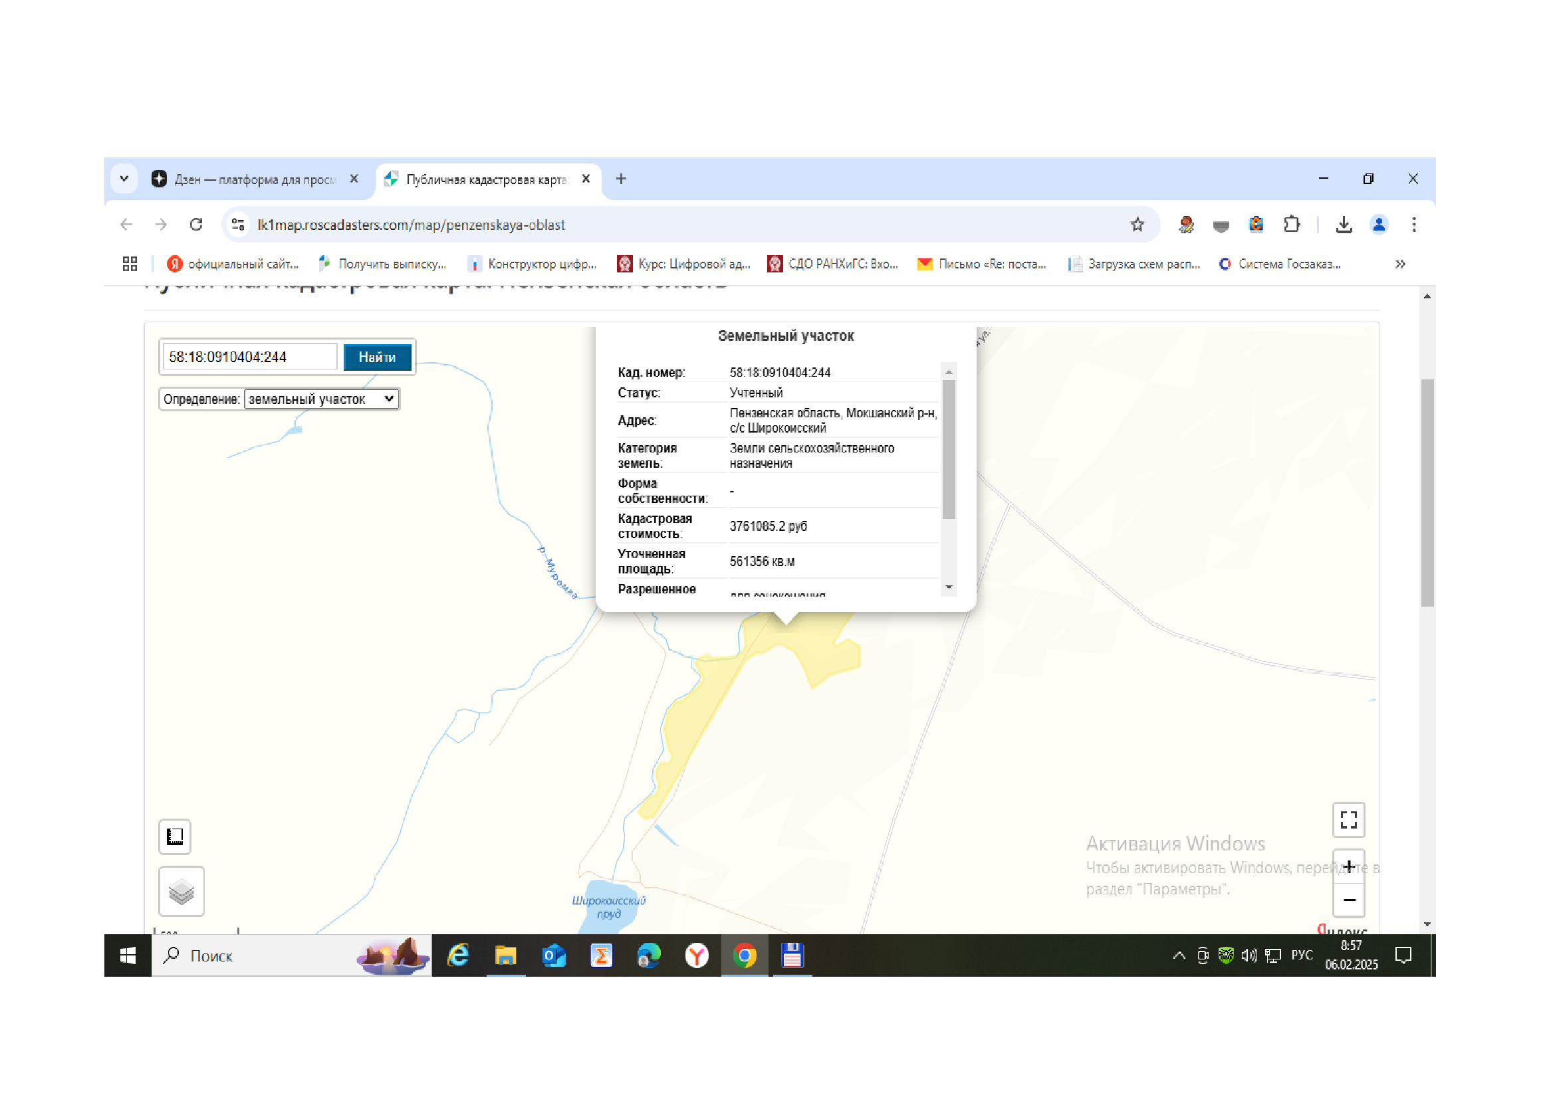
Task: Click the volume speaker tray icon
Action: 1250,955
